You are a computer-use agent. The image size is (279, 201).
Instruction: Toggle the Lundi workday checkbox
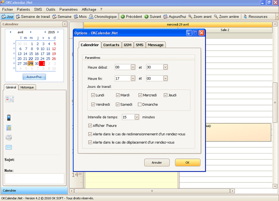pos(93,95)
